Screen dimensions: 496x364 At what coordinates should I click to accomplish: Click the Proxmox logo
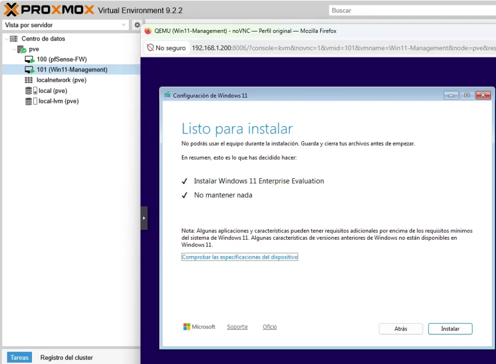tap(49, 10)
